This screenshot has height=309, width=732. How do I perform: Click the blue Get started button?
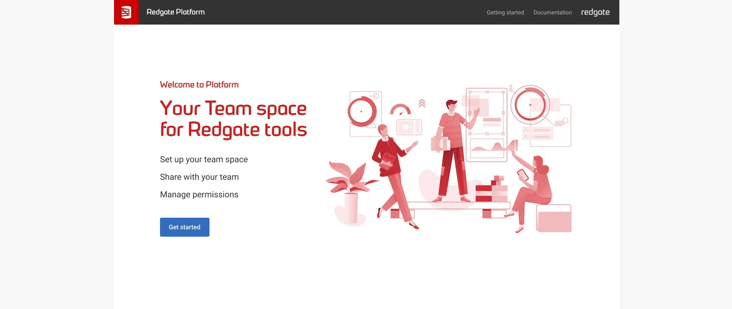(185, 227)
